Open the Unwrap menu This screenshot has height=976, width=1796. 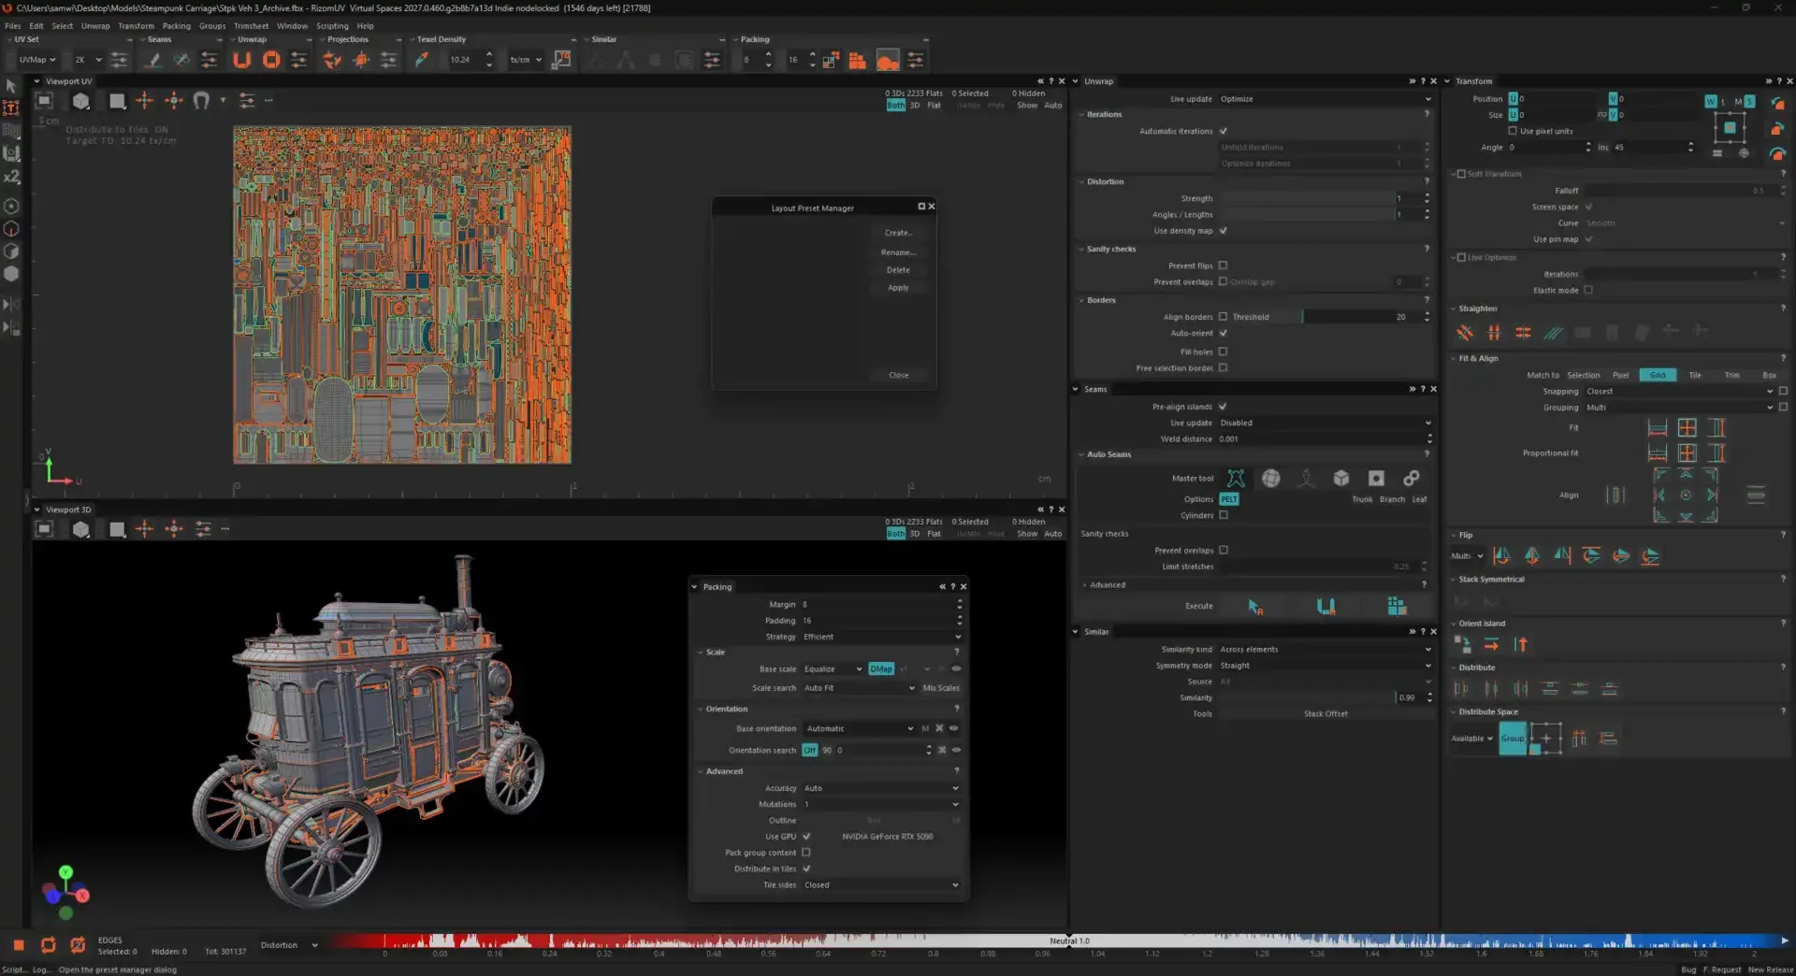click(x=95, y=26)
